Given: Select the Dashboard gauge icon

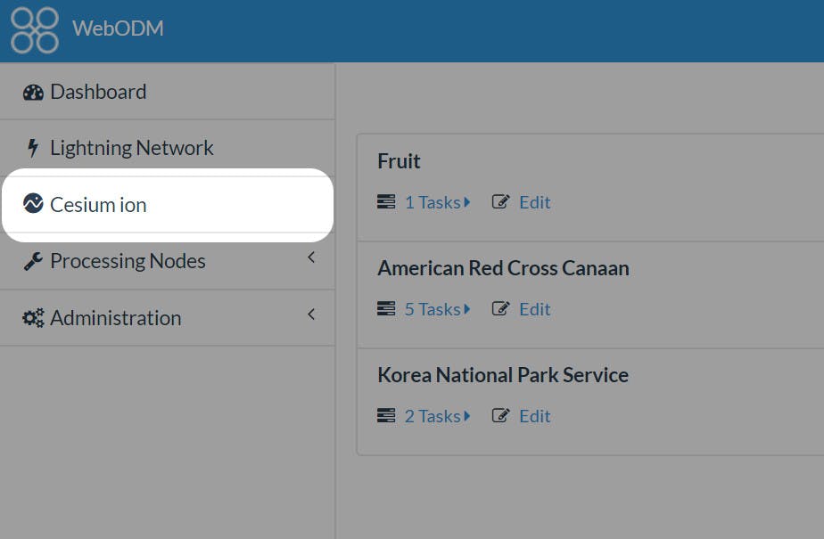Looking at the screenshot, I should 34,92.
